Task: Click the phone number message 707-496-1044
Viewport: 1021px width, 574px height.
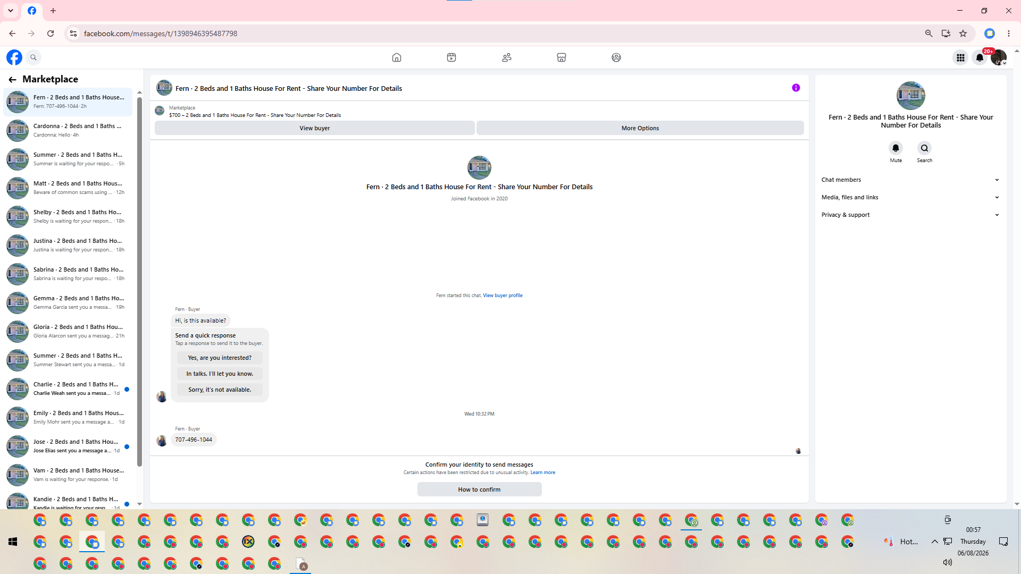Action: (194, 440)
